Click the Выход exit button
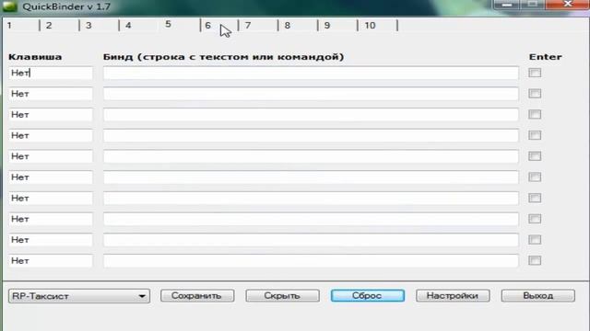The width and height of the screenshot is (590, 331). tap(538, 296)
